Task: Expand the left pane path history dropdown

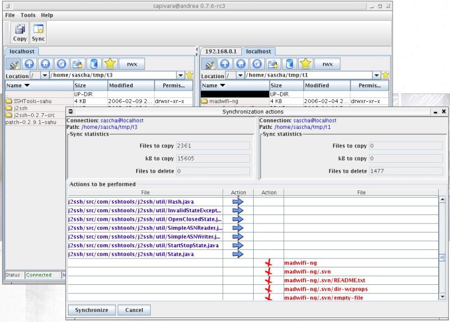Action: (181, 75)
